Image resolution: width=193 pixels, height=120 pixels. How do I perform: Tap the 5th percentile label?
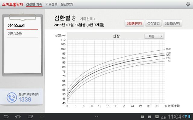(x=169, y=61)
